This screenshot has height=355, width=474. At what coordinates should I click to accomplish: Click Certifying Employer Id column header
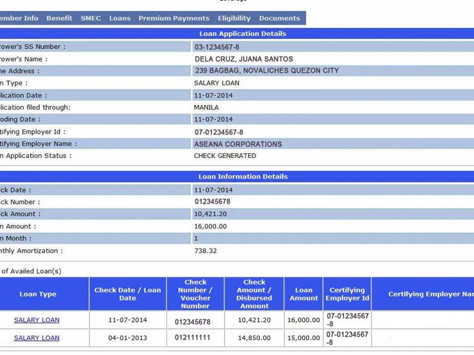pyautogui.click(x=347, y=294)
